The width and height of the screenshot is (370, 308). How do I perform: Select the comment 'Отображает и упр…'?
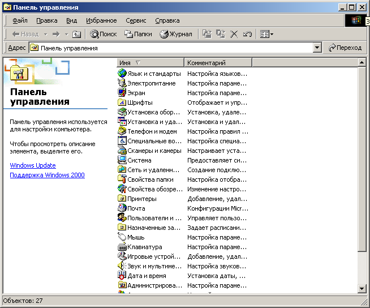(x=217, y=102)
